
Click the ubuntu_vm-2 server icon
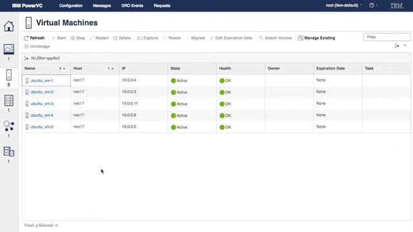(x=27, y=92)
